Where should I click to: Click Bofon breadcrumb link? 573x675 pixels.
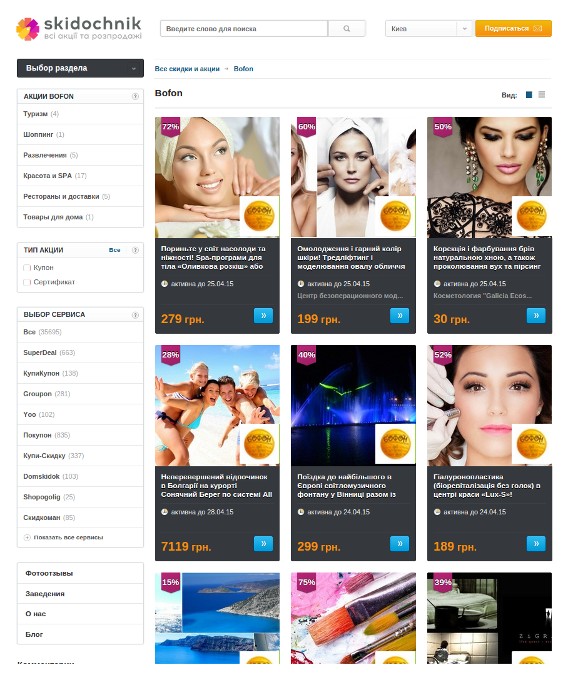243,69
